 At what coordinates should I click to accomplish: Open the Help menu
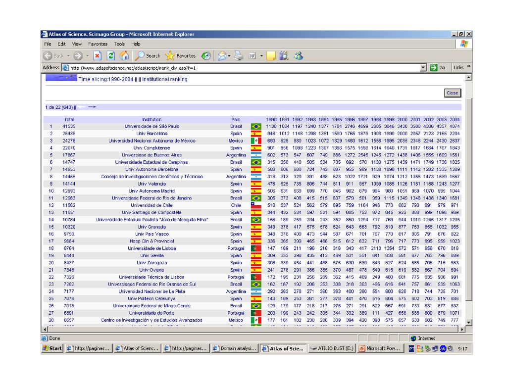136,44
